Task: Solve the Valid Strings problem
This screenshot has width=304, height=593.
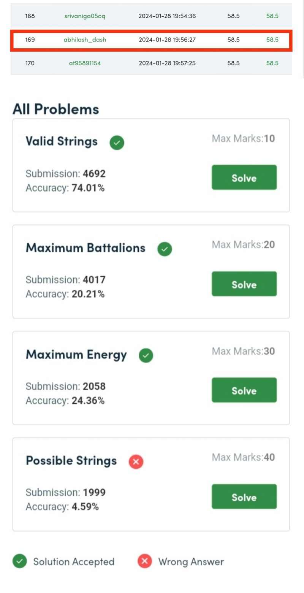Action: [244, 178]
